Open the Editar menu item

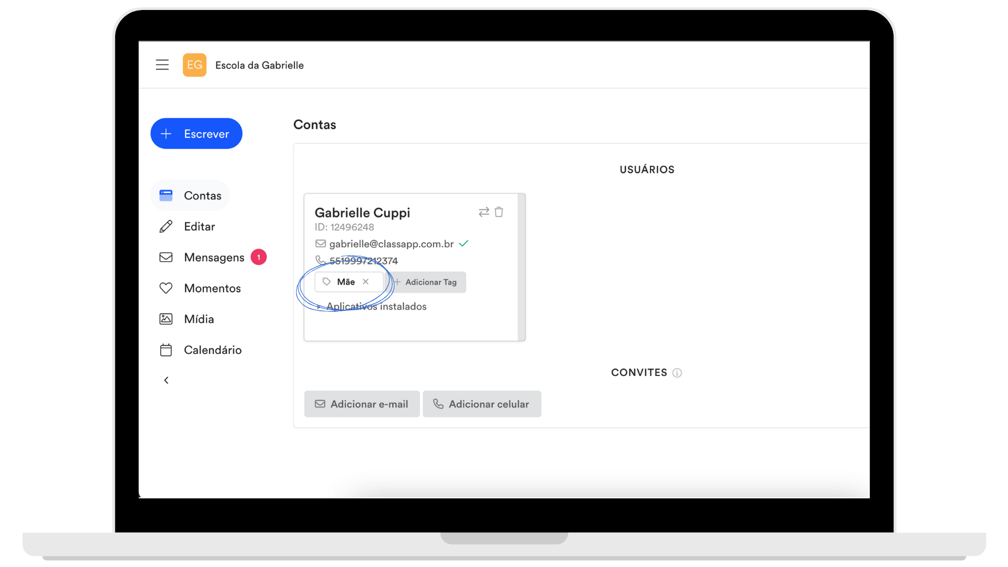click(187, 226)
